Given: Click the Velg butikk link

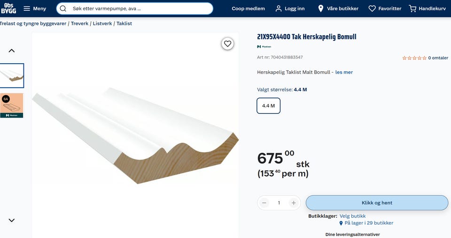Looking at the screenshot, I should 352,216.
